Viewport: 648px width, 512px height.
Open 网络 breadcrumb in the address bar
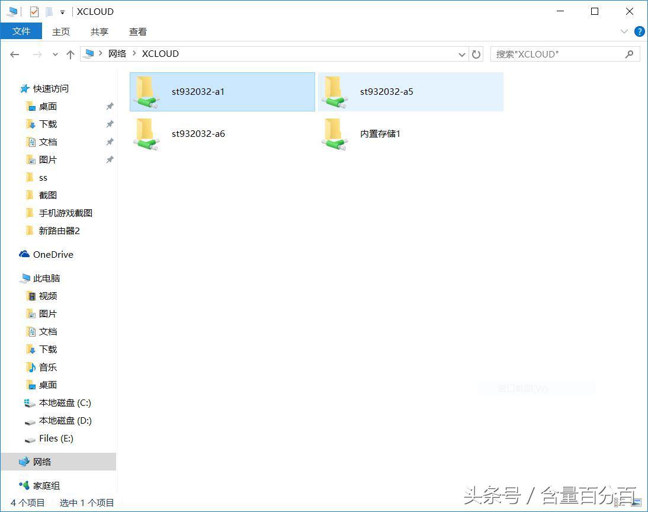(117, 53)
